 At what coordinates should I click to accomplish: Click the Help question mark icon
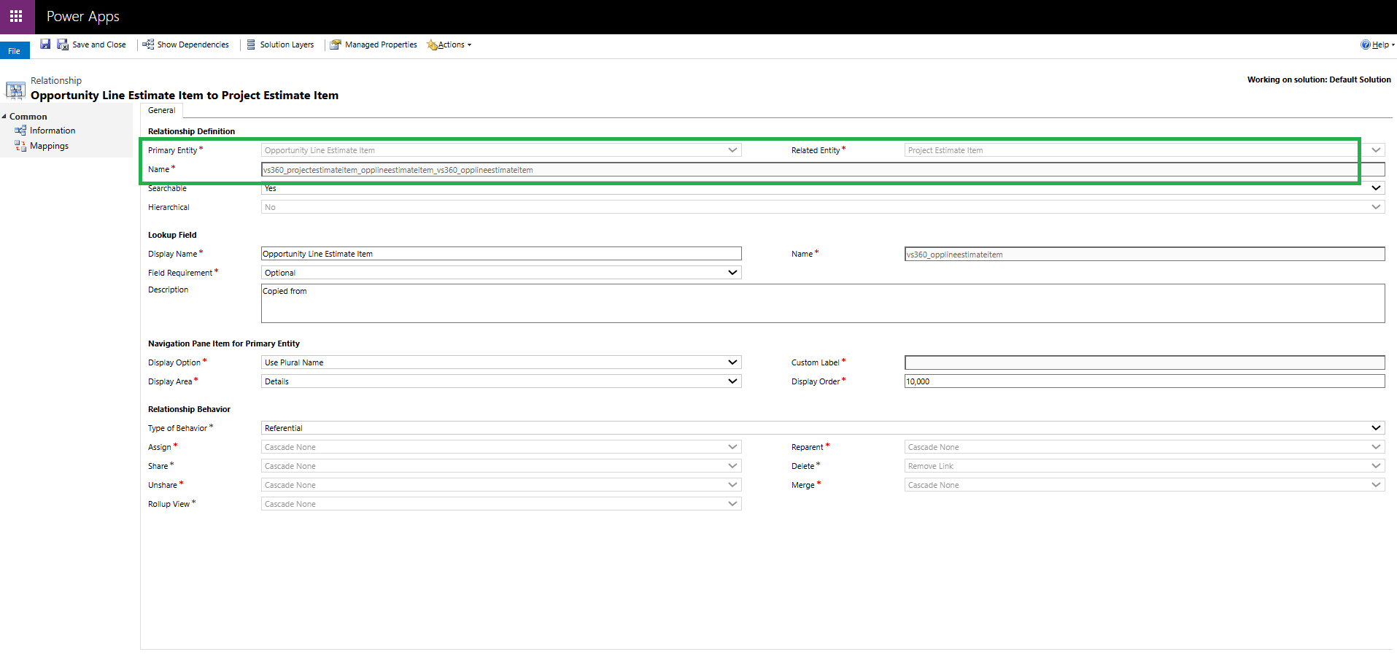(1365, 44)
